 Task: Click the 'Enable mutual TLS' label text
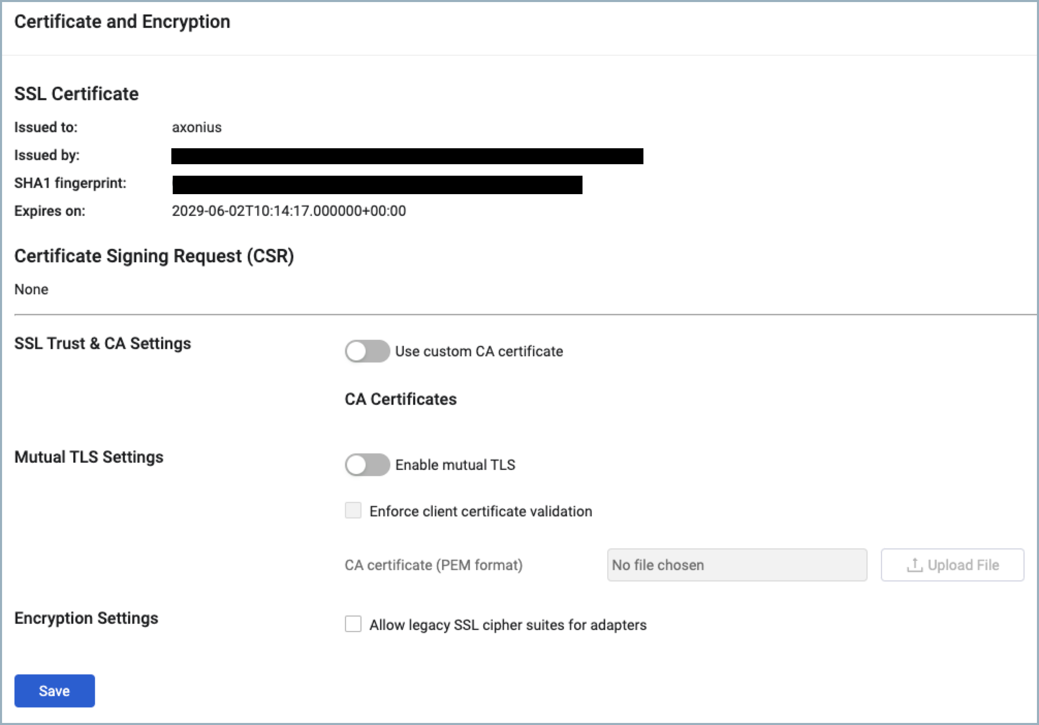(455, 465)
